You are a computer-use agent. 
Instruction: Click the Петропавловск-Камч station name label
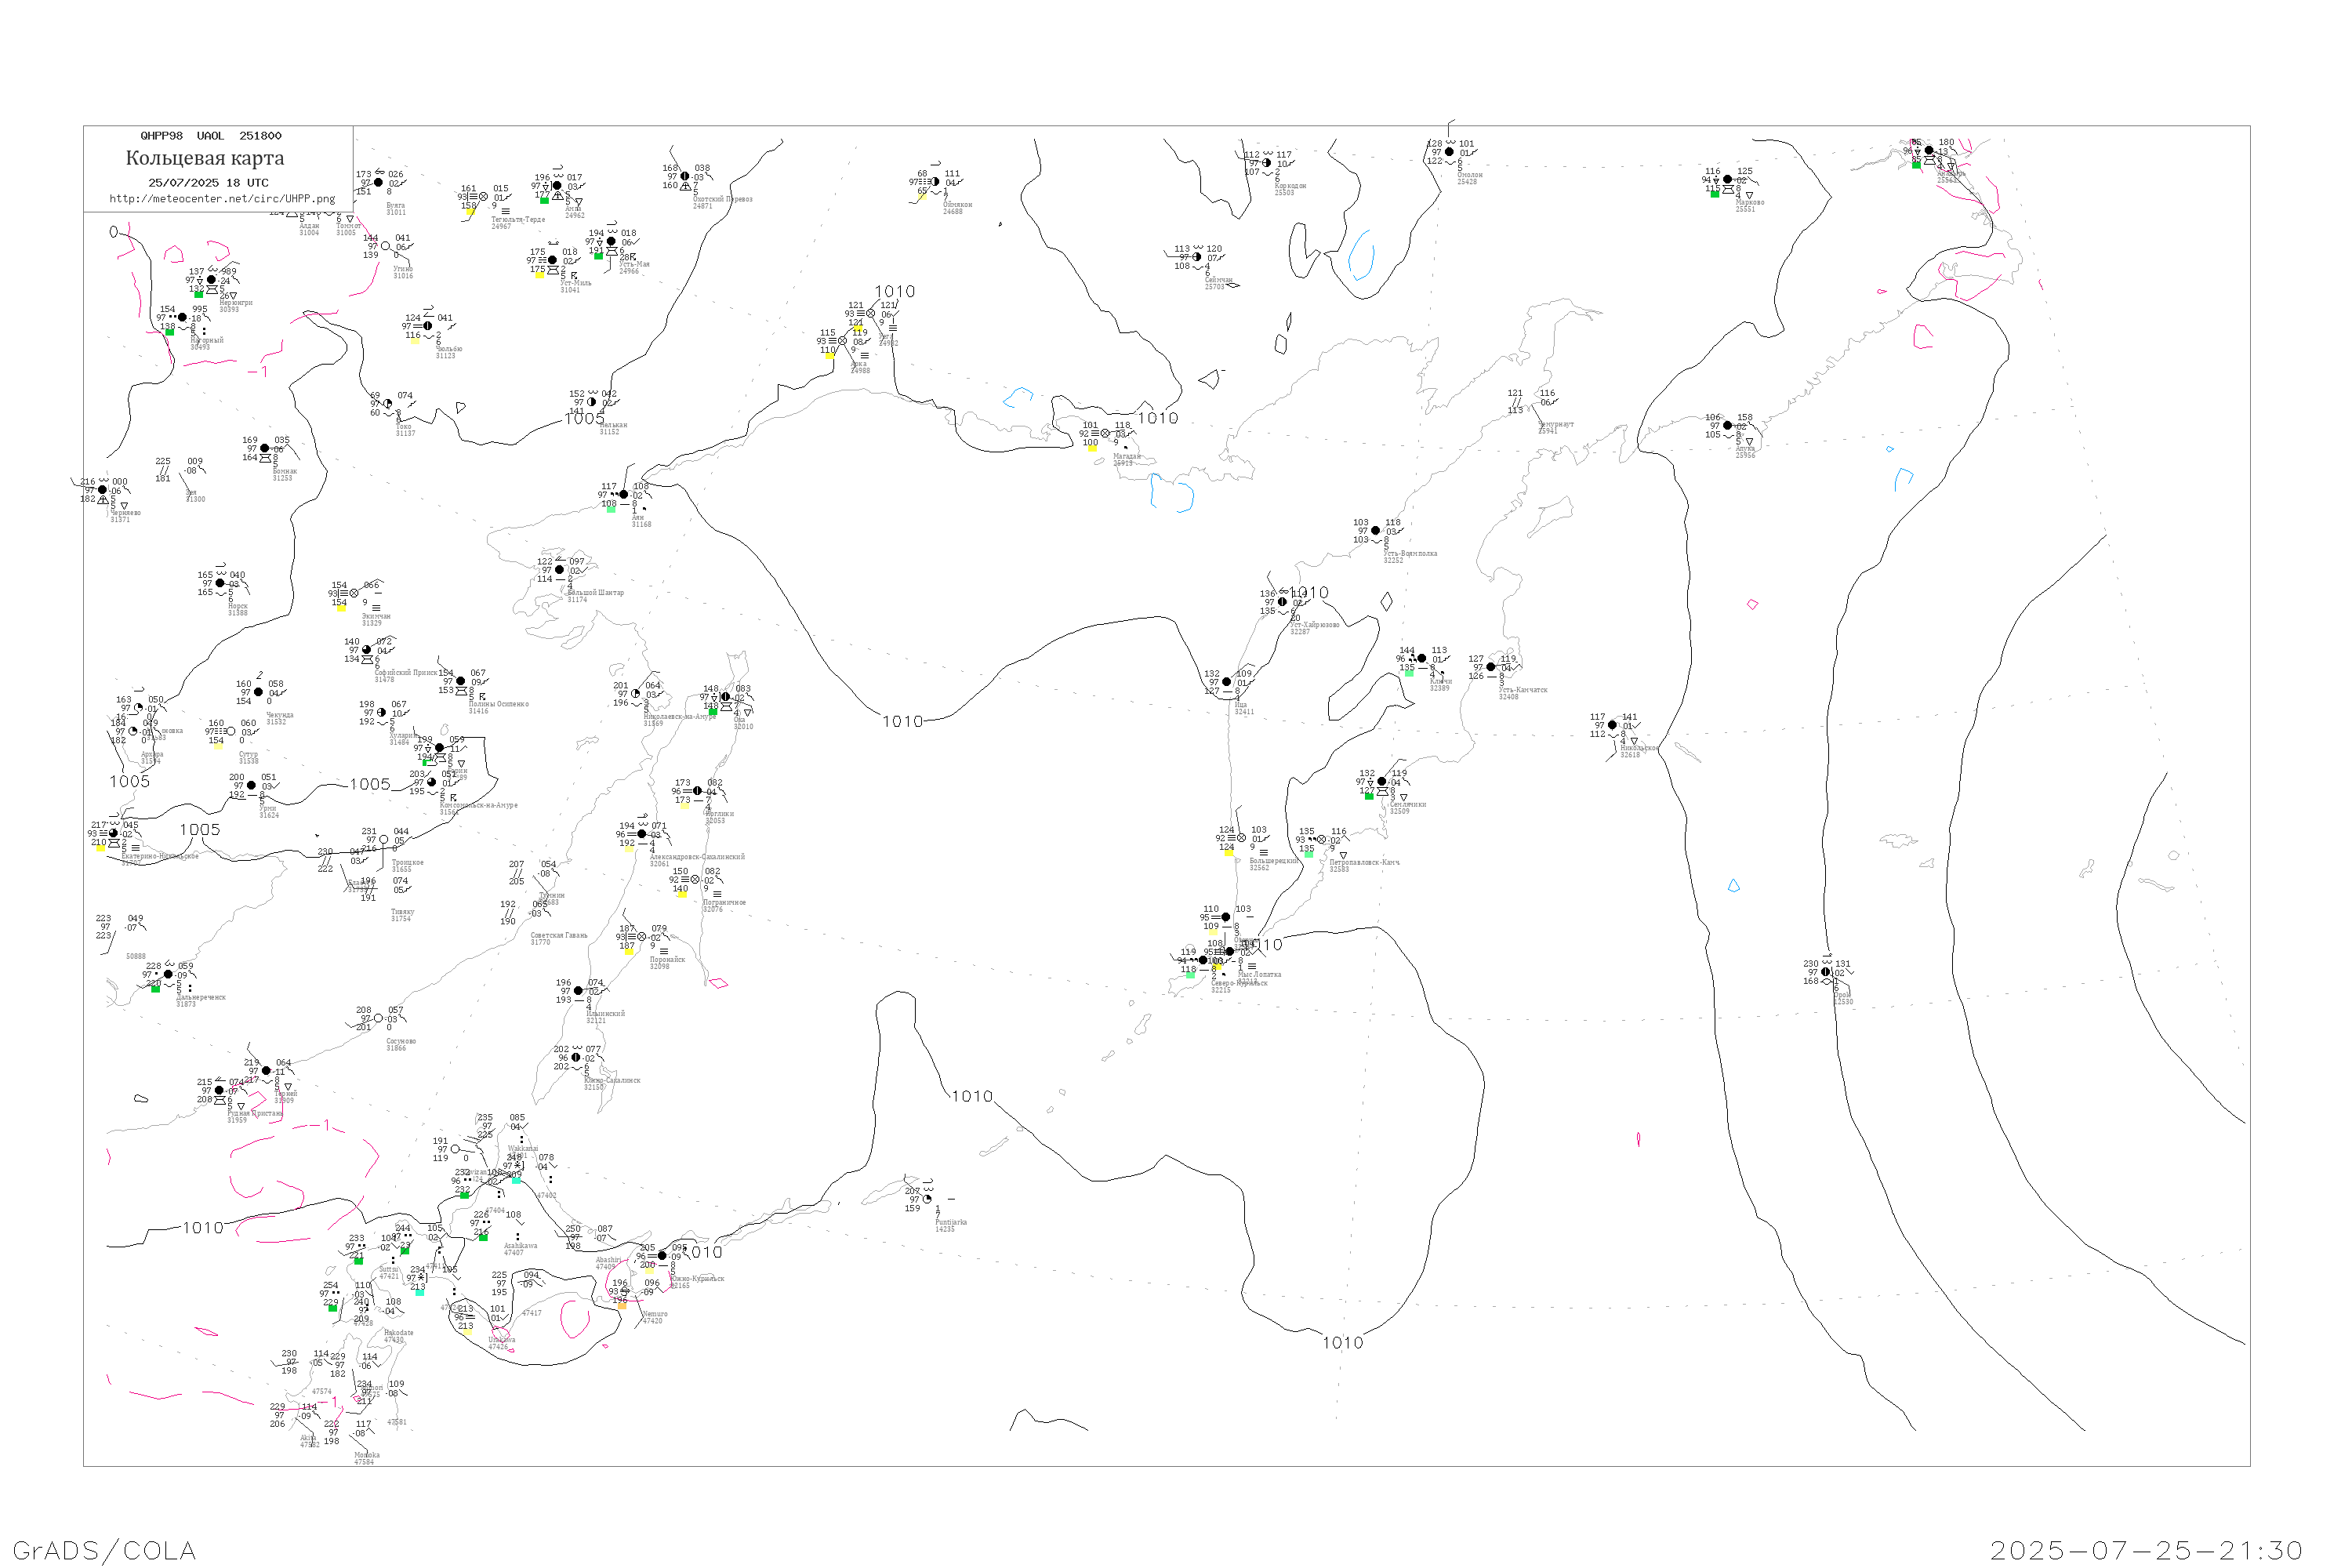click(x=1364, y=862)
